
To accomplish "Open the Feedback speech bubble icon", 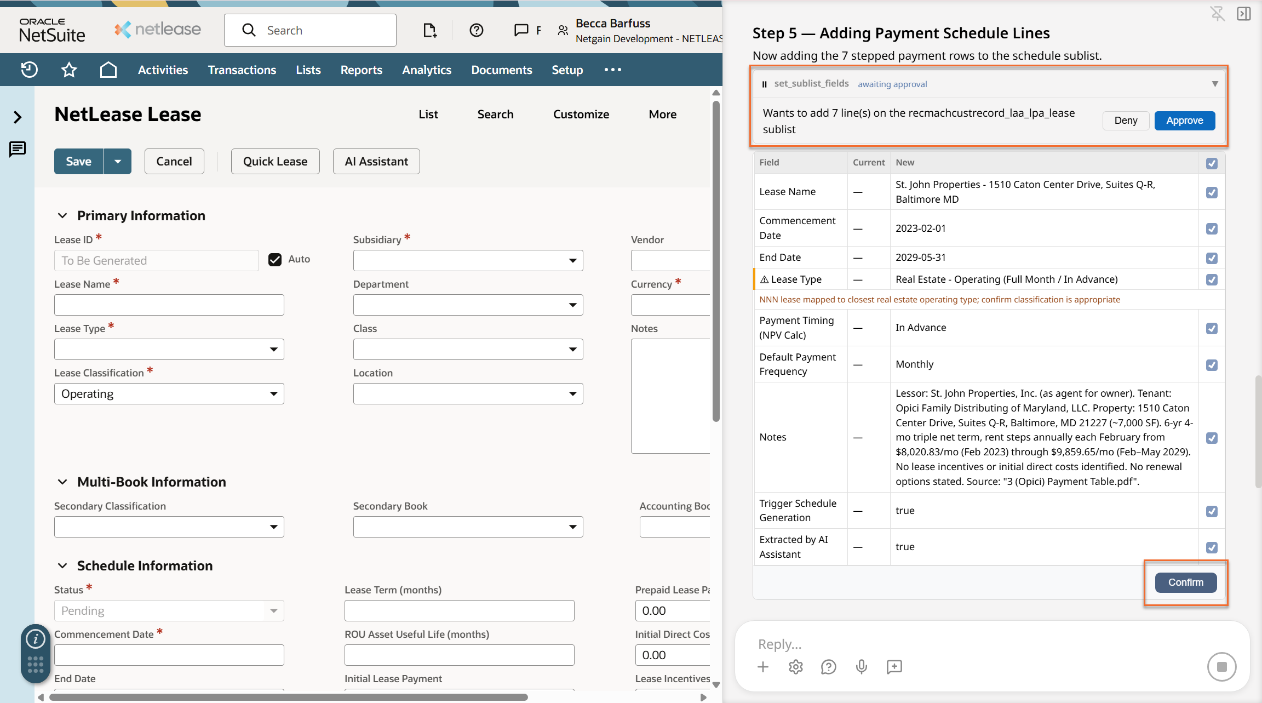I will click(x=521, y=30).
